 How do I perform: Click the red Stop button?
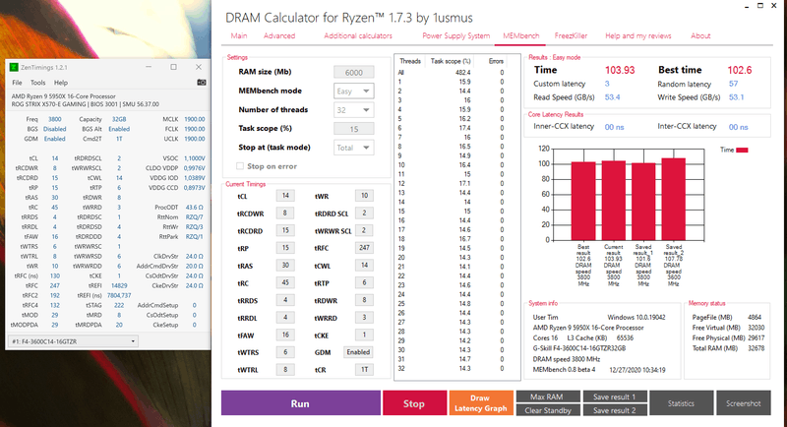(x=414, y=403)
